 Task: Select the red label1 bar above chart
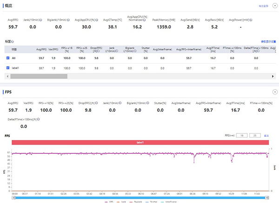click(140, 143)
